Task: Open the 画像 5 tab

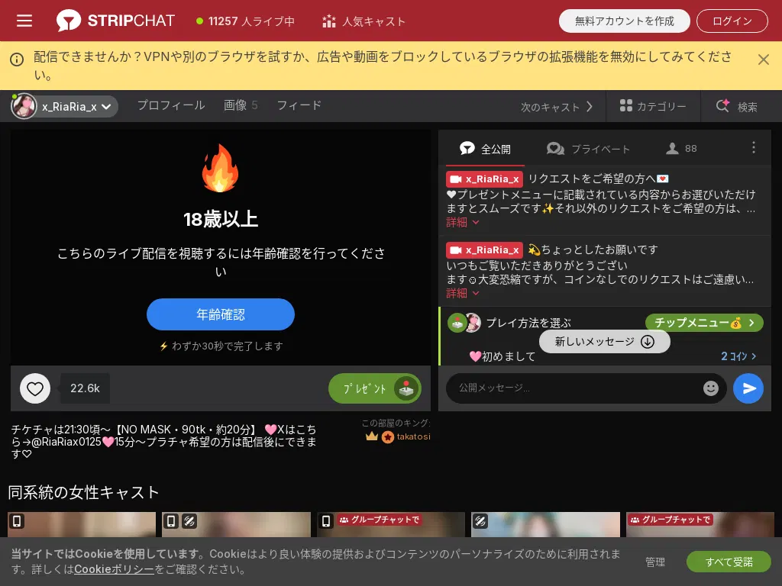Action: click(241, 105)
